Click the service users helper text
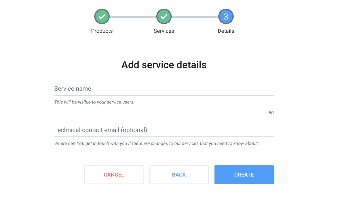This screenshot has width=337, height=198. point(94,102)
